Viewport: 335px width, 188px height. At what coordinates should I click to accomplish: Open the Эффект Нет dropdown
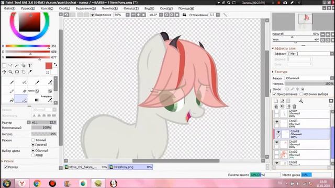click(x=332, y=54)
